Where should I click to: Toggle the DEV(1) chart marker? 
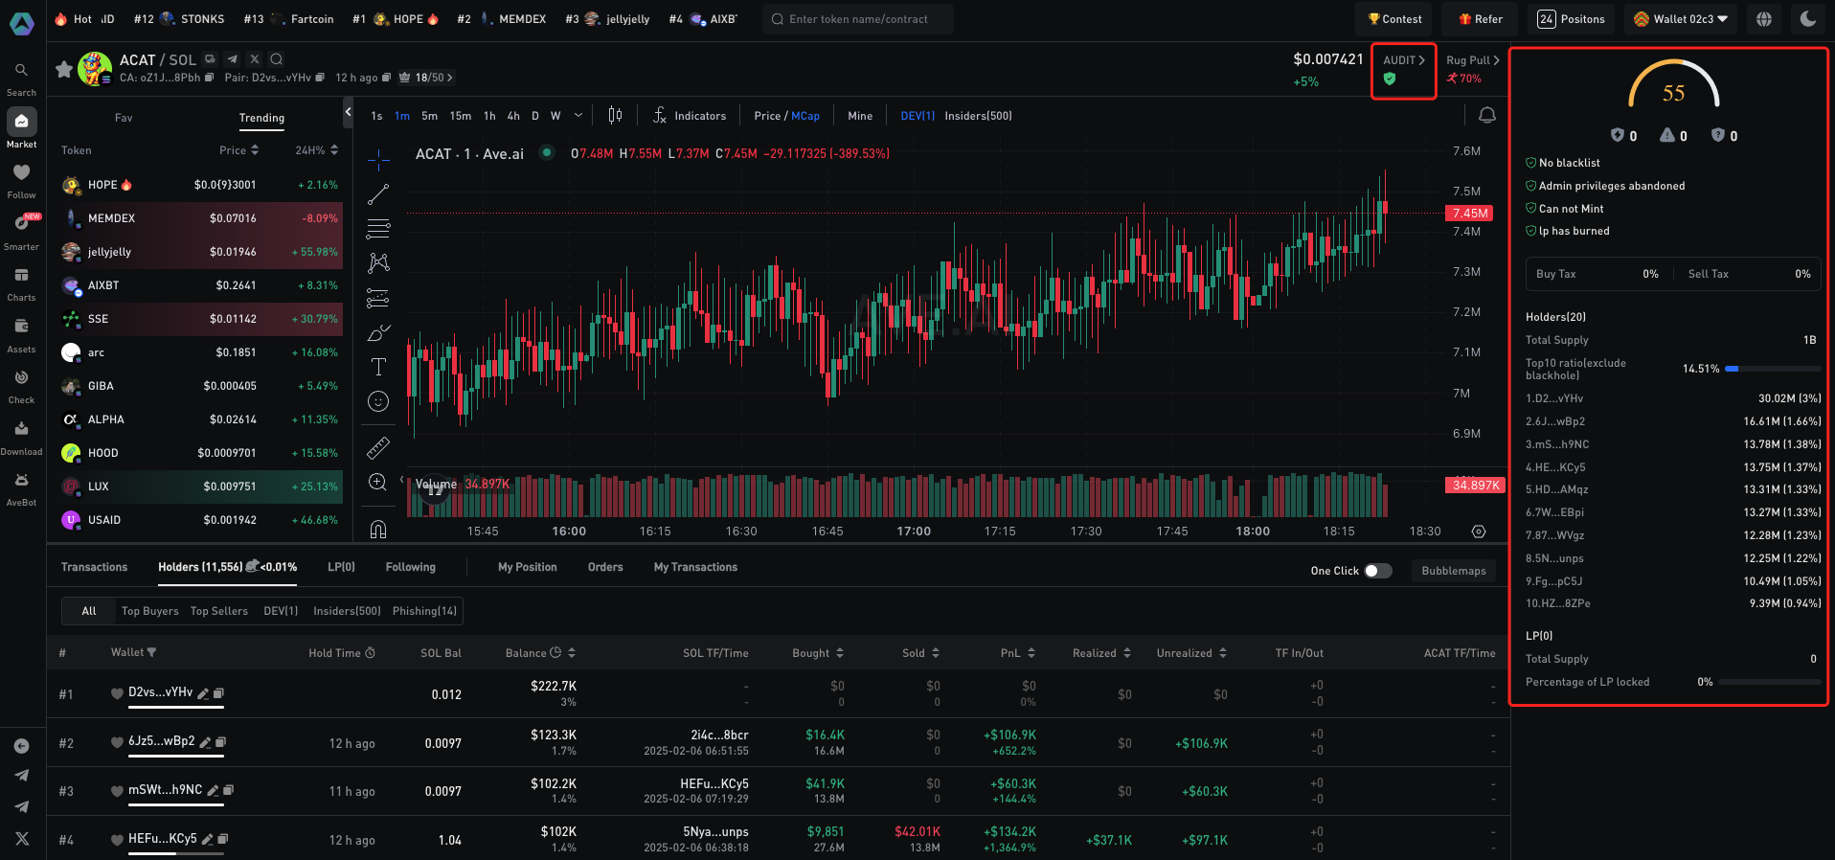(x=917, y=116)
